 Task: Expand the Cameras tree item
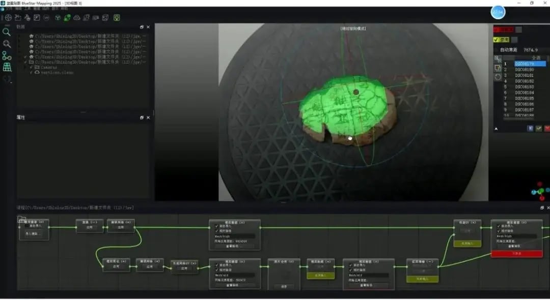click(x=24, y=67)
